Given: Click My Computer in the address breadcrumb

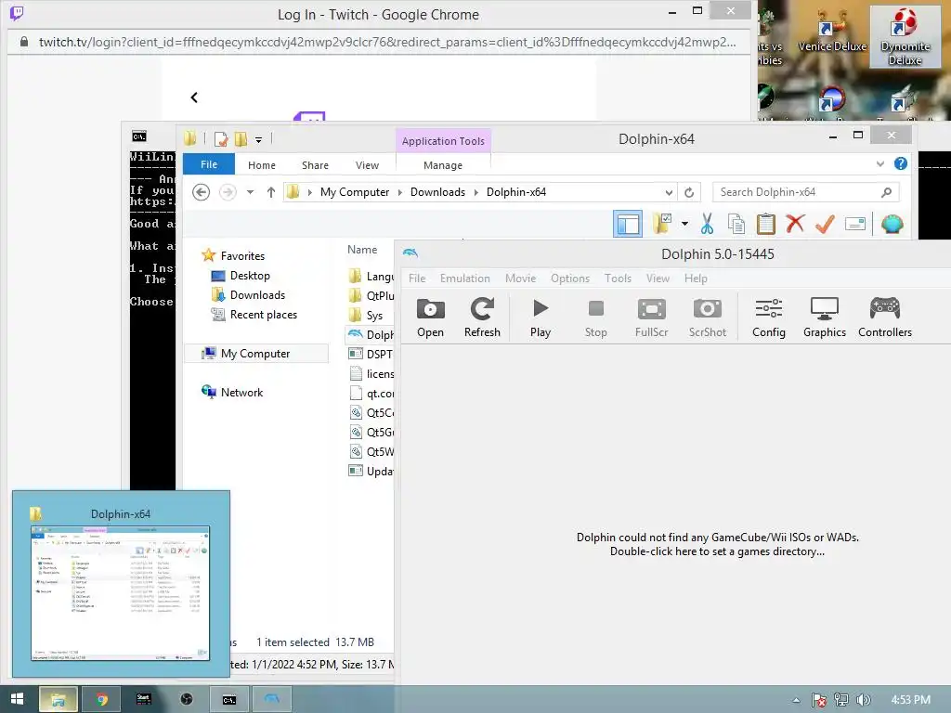Looking at the screenshot, I should point(354,192).
